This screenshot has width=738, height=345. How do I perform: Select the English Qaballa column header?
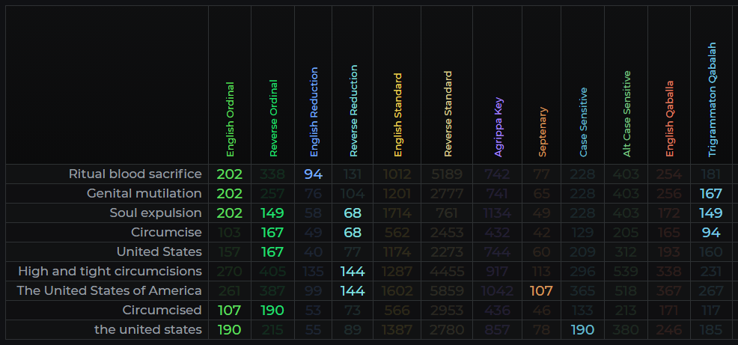point(669,118)
